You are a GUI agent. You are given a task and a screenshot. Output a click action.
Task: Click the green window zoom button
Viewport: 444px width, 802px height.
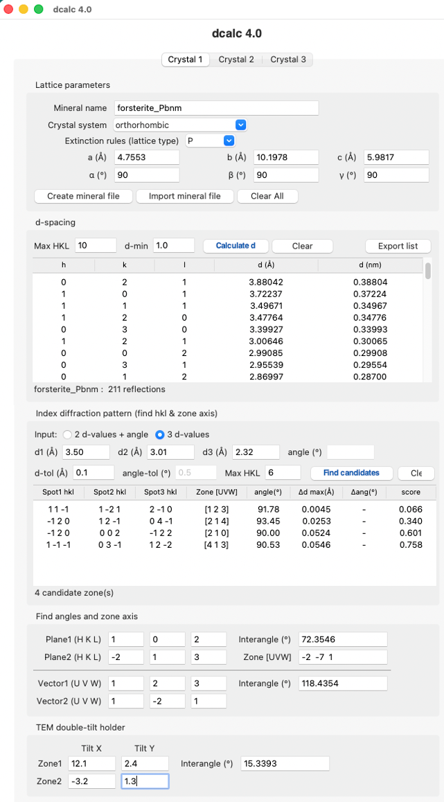point(38,9)
